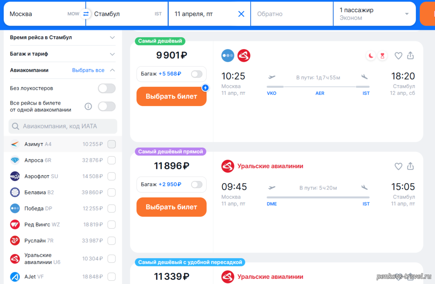Clear the departure date 11 апреля
This screenshot has height=284, width=435.
(x=241, y=14)
